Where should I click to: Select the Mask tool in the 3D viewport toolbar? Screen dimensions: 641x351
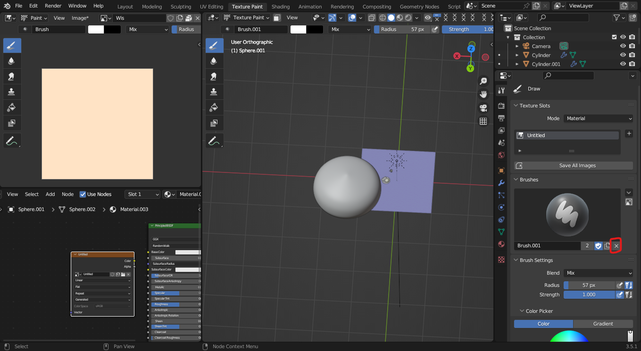point(214,123)
